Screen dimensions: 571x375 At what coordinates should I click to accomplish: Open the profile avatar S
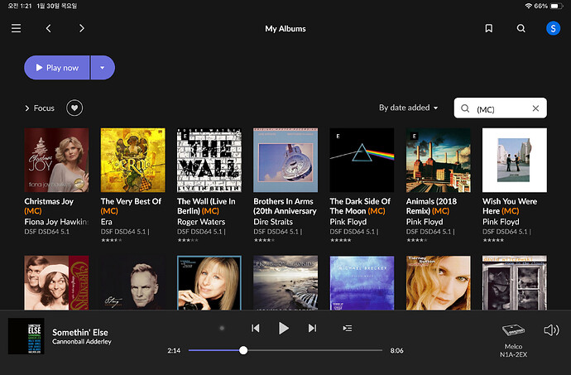coord(553,28)
